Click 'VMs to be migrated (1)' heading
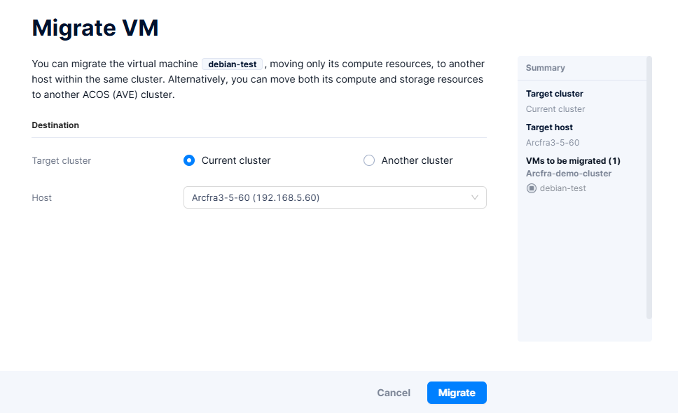Image resolution: width=678 pixels, height=413 pixels. click(573, 161)
